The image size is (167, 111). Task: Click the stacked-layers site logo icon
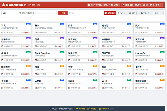[3, 5]
